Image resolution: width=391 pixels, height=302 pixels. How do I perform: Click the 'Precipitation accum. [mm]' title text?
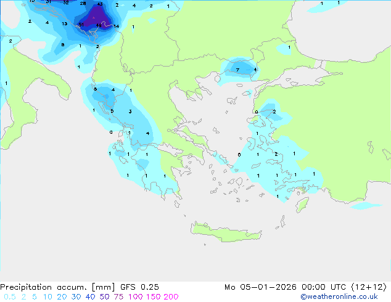[57, 287]
